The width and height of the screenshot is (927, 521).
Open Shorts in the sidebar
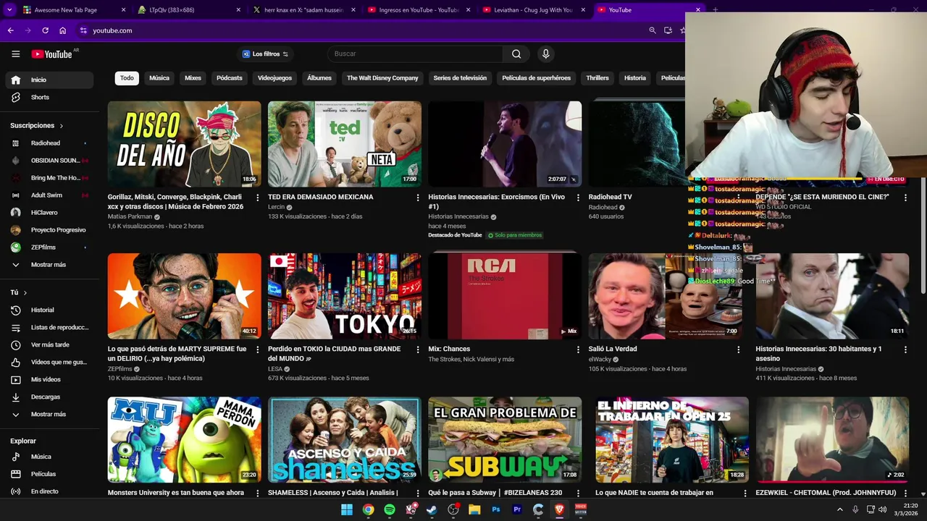click(49, 97)
